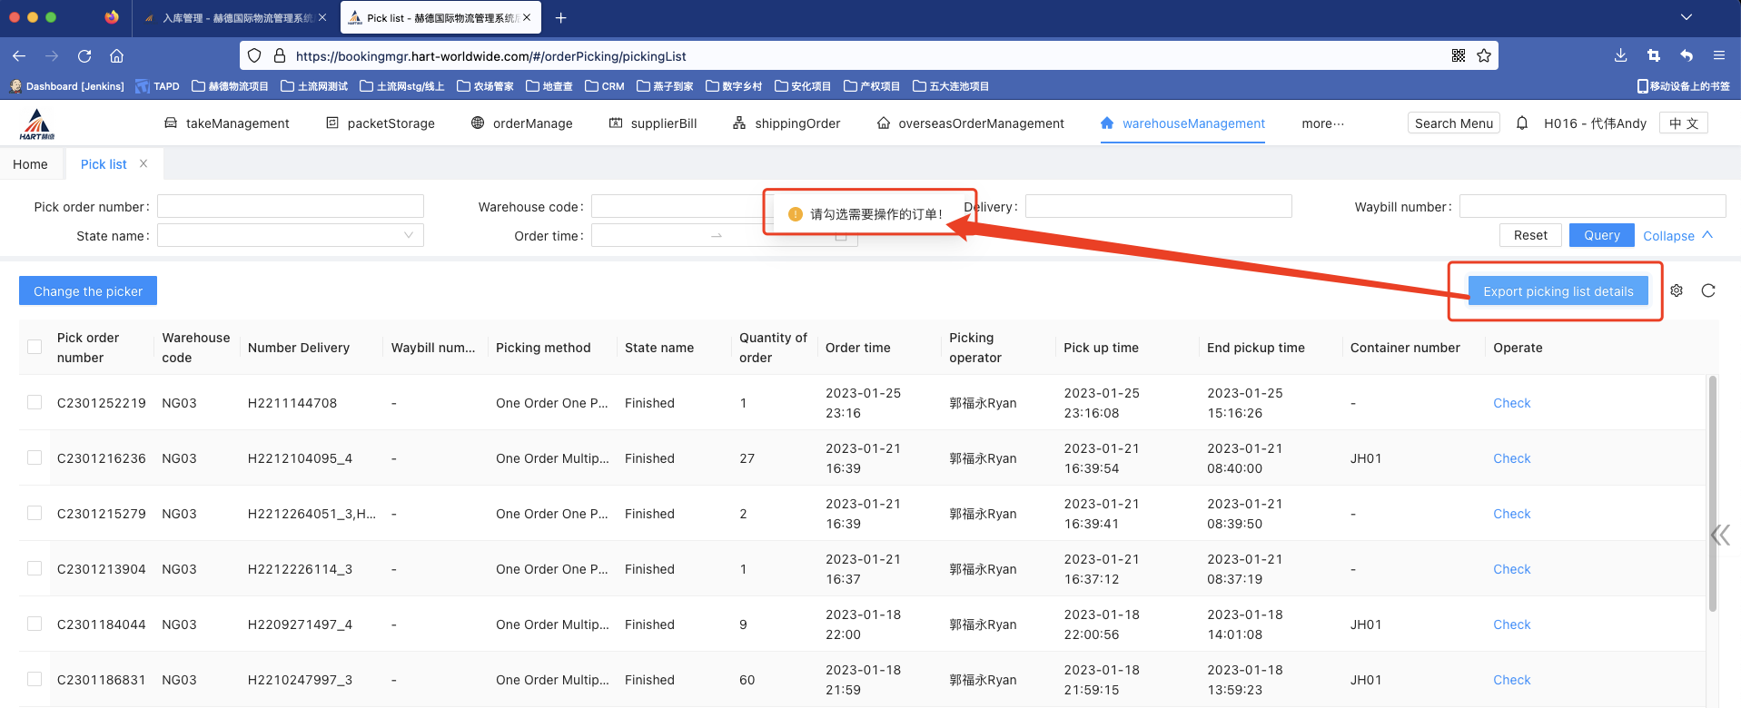The image size is (1741, 708).
Task: Go to browser home page icon
Action: click(116, 55)
